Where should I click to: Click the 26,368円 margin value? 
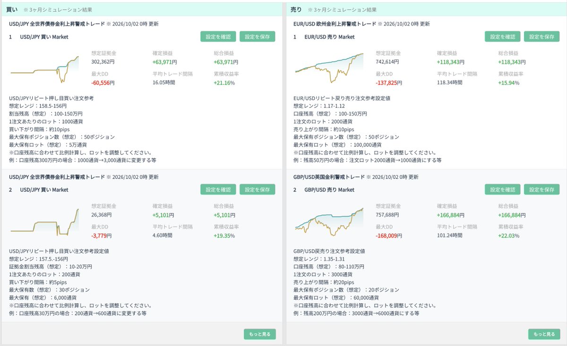coord(102,215)
